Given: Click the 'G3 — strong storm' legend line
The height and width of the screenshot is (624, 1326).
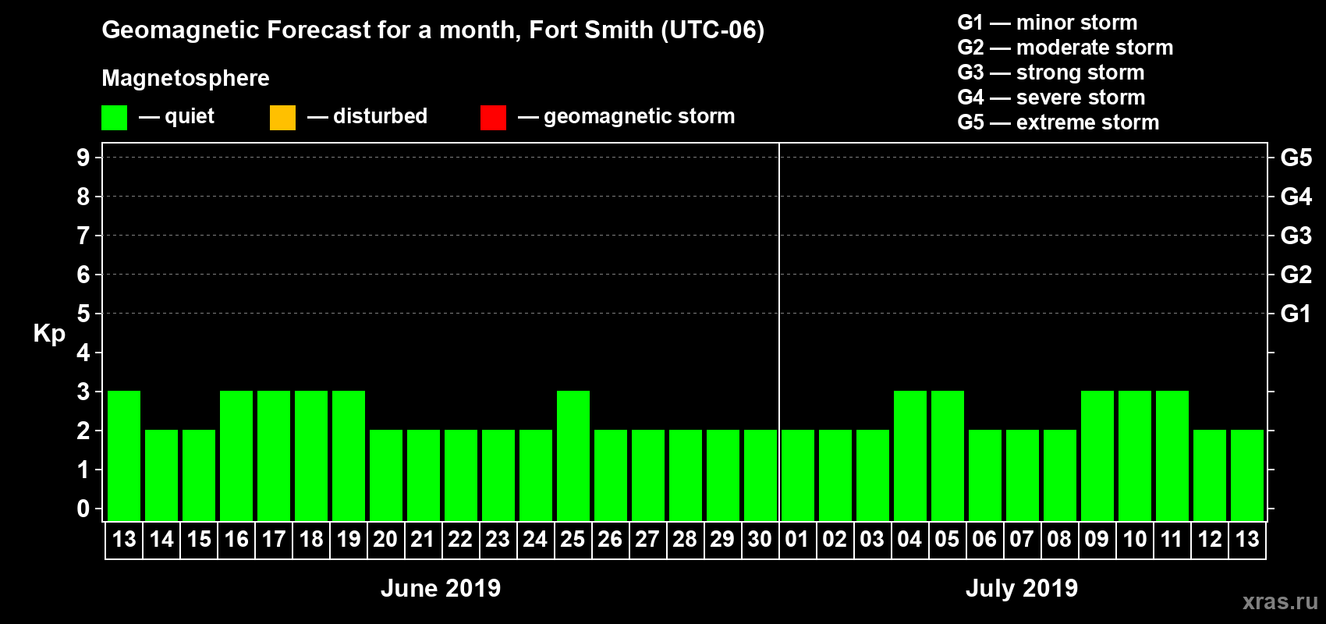Looking at the screenshot, I should pyautogui.click(x=1051, y=73).
